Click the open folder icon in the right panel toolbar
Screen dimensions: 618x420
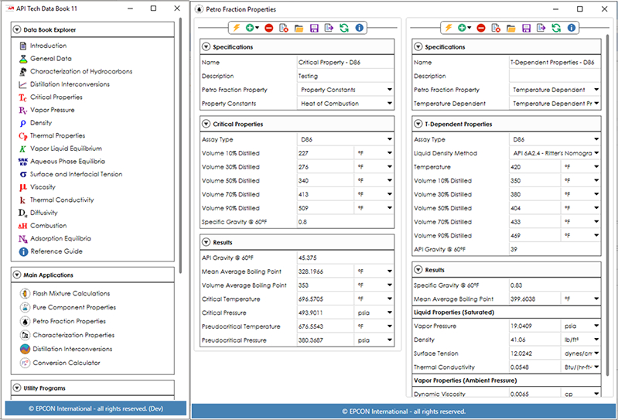tap(510, 28)
